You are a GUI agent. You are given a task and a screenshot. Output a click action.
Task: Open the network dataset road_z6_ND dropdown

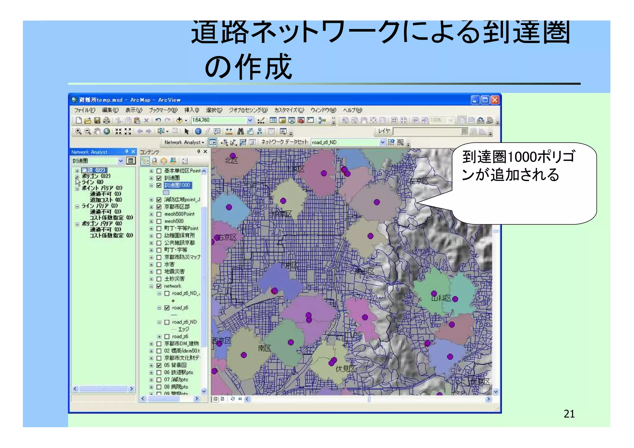click(382, 142)
